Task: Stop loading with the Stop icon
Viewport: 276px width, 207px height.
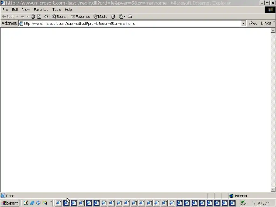Action: [33, 16]
